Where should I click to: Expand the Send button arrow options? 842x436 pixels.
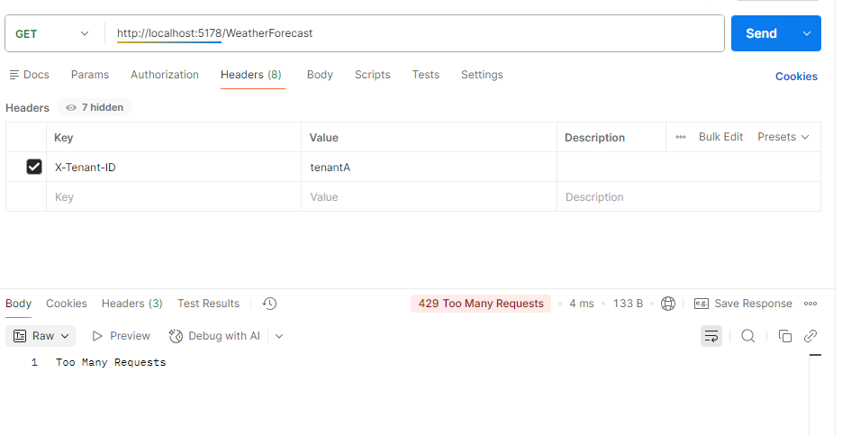pos(806,33)
